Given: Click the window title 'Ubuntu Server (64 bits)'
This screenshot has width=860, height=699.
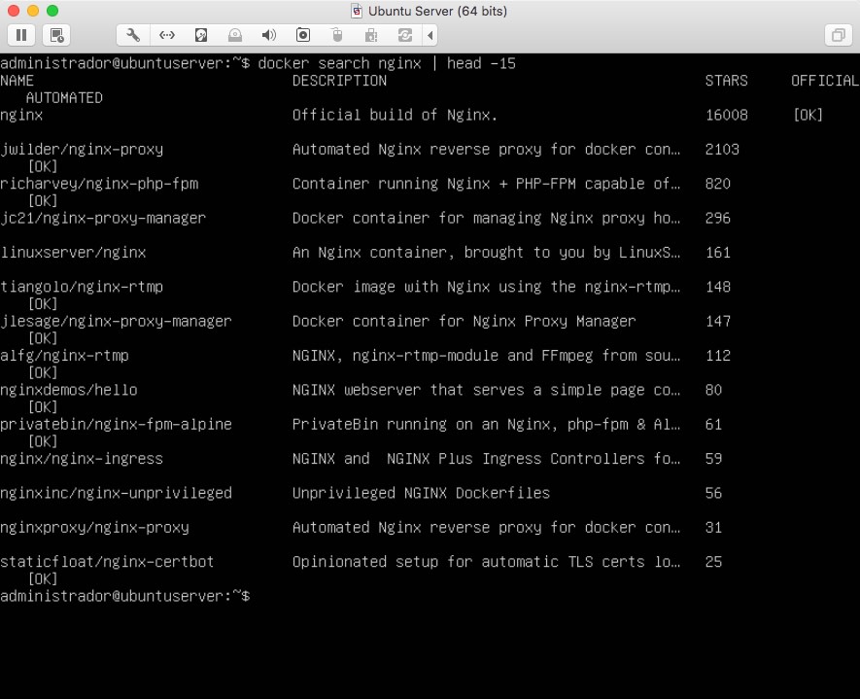Looking at the screenshot, I should point(437,11).
